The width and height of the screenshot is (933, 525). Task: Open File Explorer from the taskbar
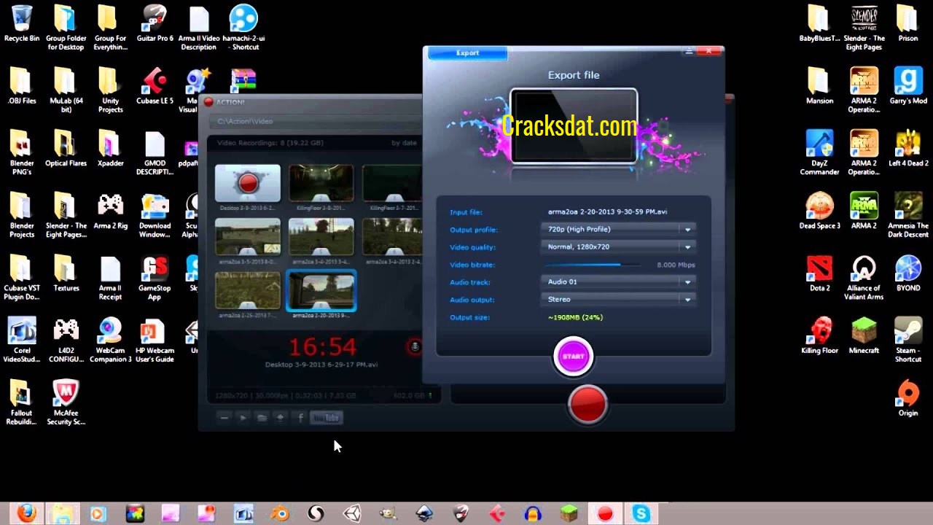point(62,513)
